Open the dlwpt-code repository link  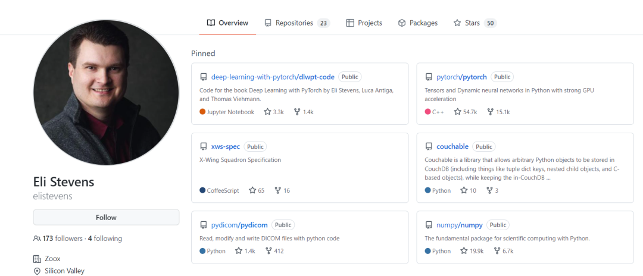[273, 77]
